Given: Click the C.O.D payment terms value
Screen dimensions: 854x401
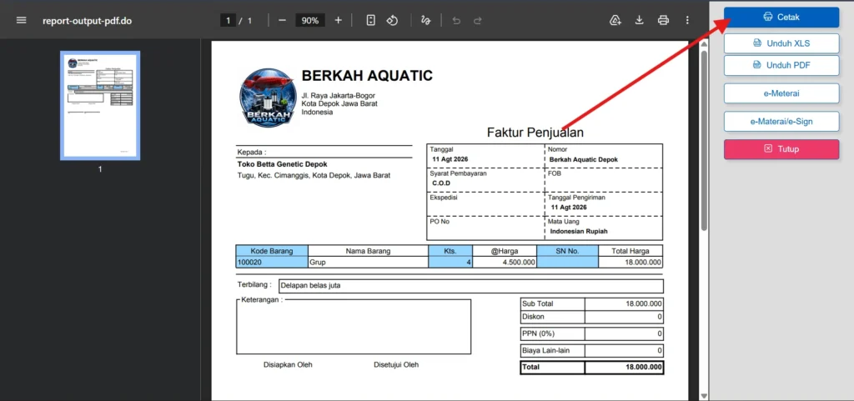Looking at the screenshot, I should tap(442, 183).
